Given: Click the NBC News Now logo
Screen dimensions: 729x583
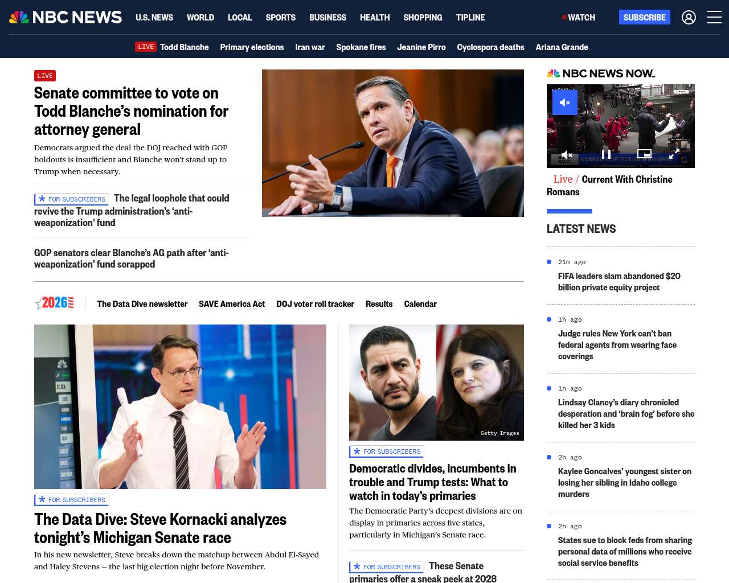Looking at the screenshot, I should tap(601, 73).
